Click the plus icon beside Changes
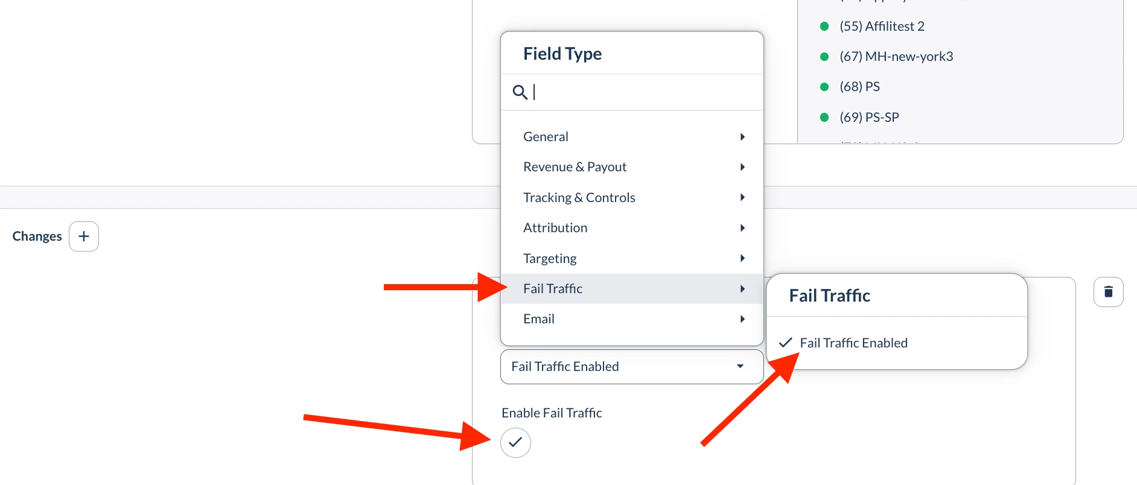 (x=84, y=236)
